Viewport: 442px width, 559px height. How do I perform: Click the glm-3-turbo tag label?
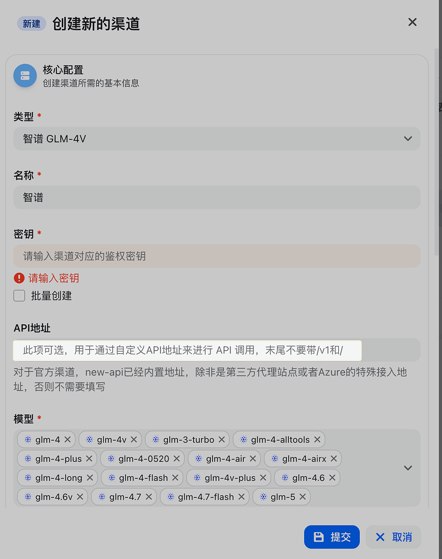tap(189, 439)
